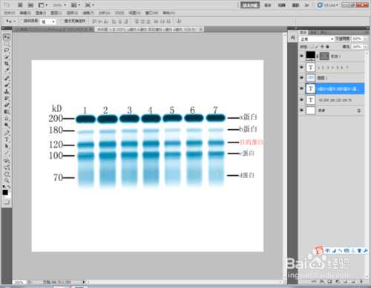
Task: Hide the top adjustment layer with mask
Action: 301,56
